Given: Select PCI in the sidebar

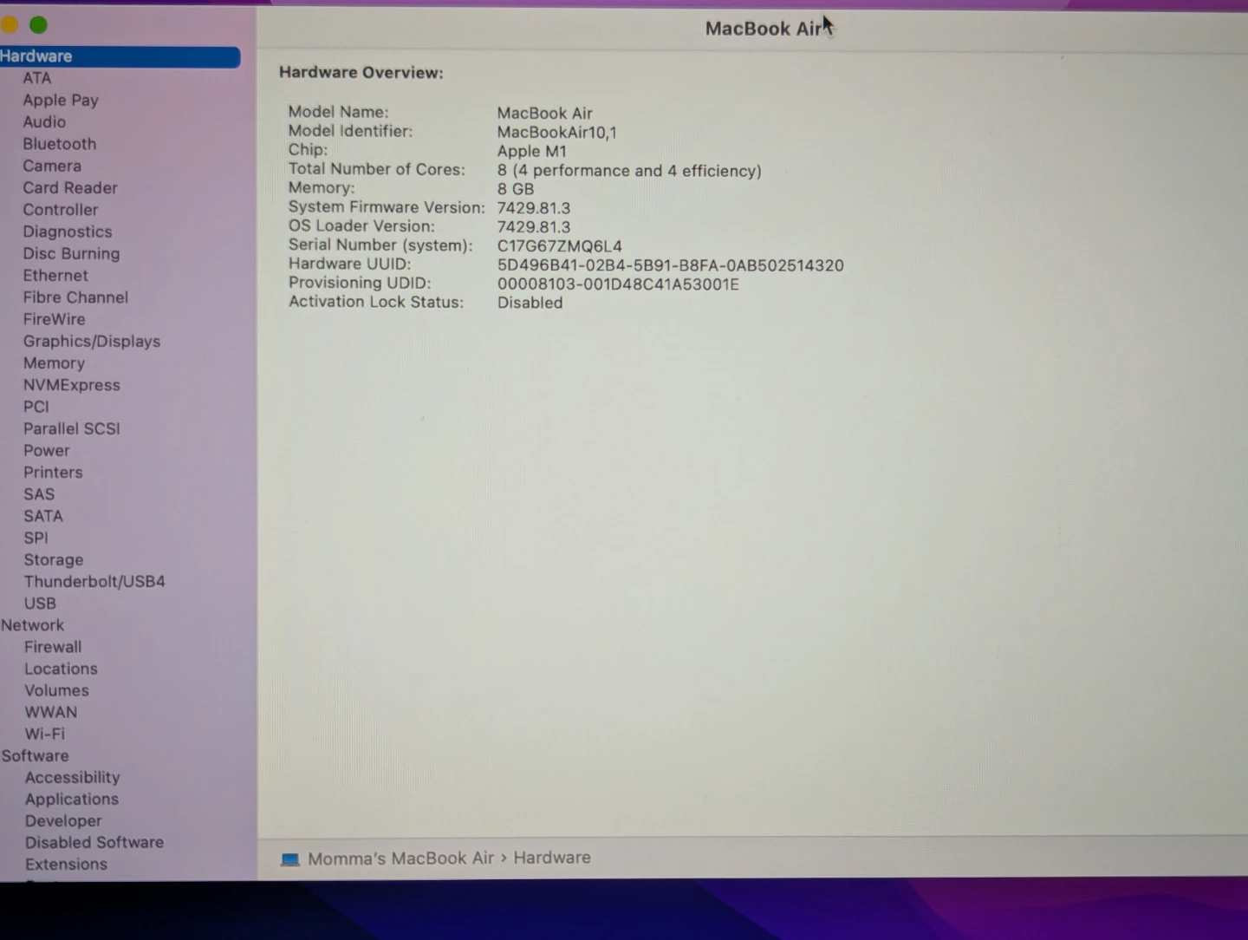Looking at the screenshot, I should pyautogui.click(x=36, y=407).
